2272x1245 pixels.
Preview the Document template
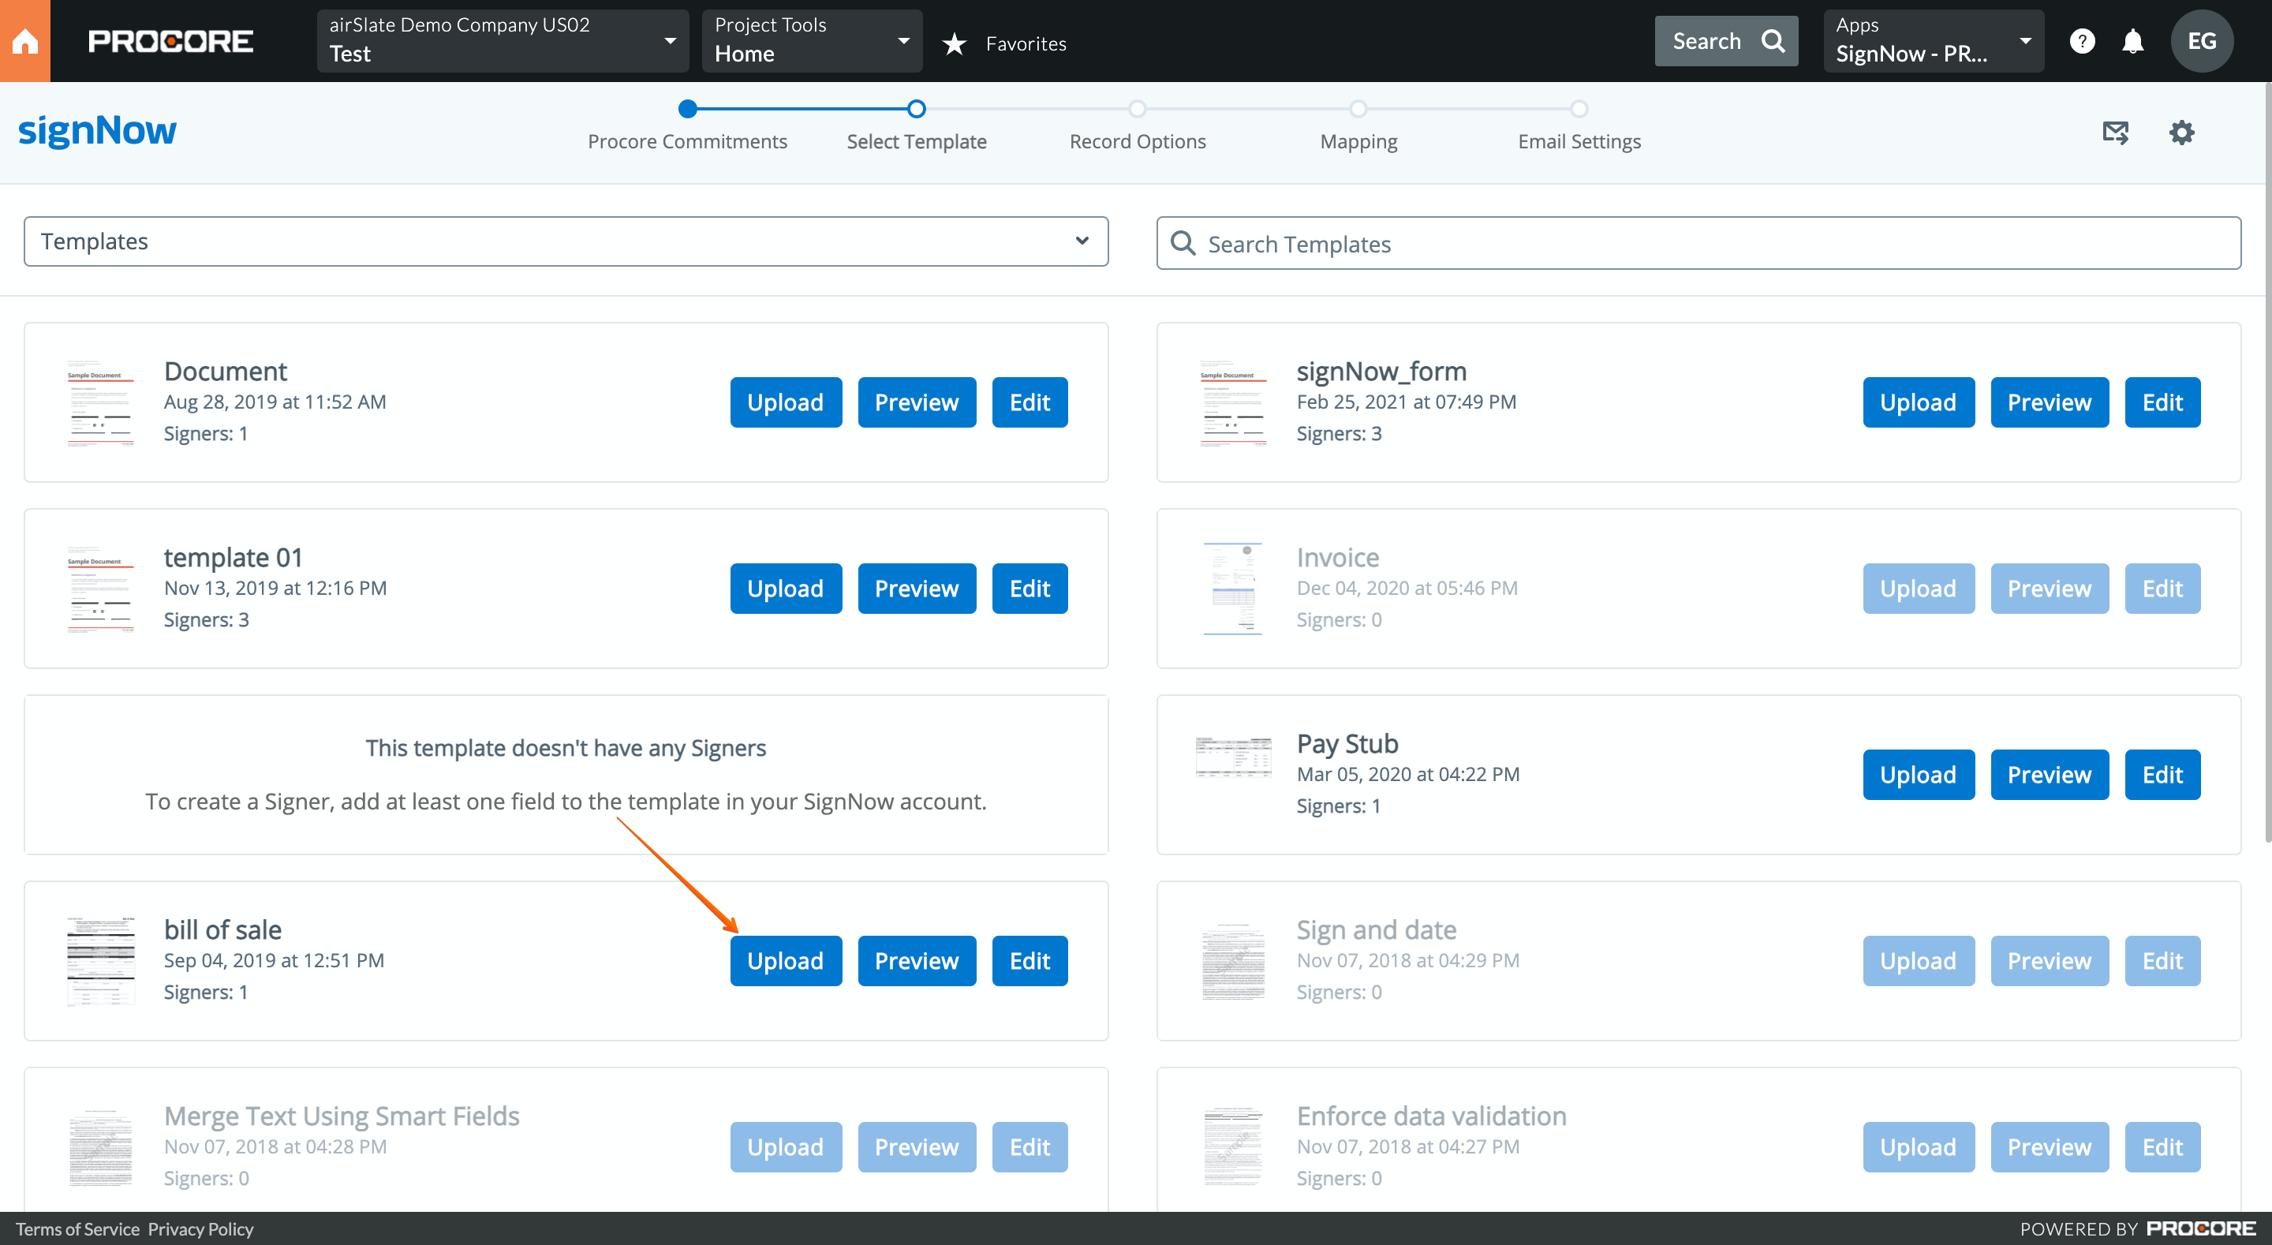point(917,402)
